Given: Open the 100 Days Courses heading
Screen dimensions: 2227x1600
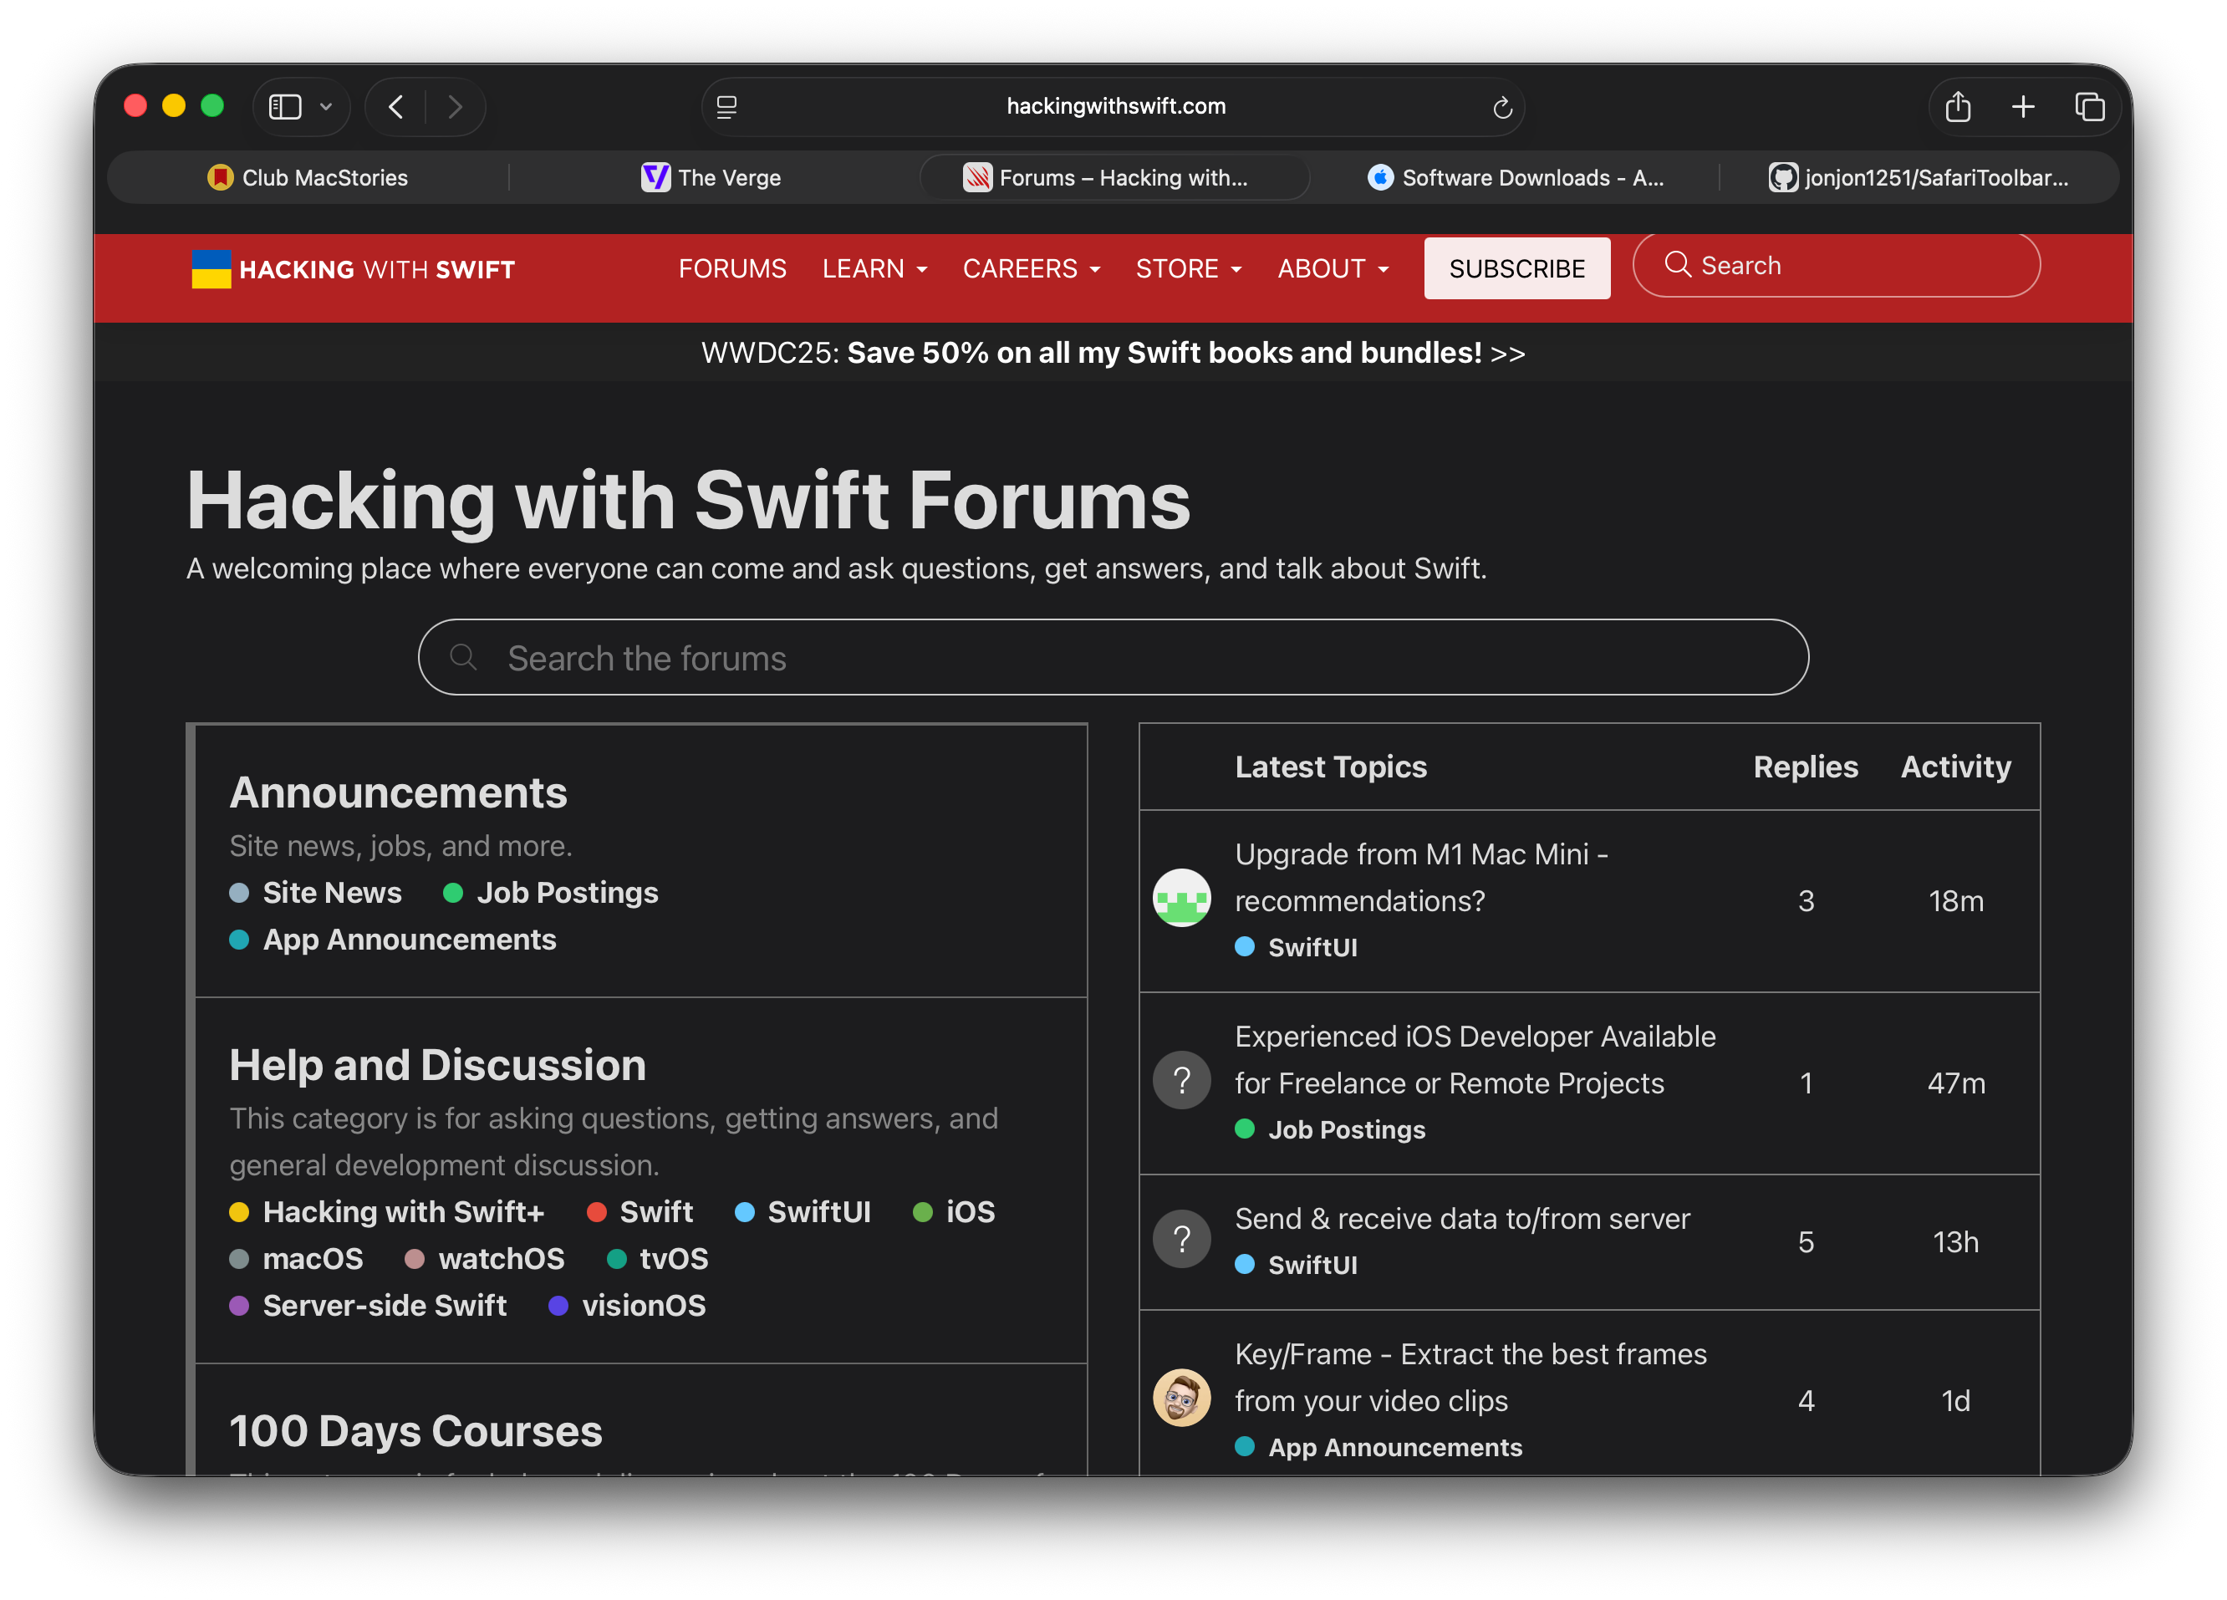Looking at the screenshot, I should click(x=415, y=1431).
